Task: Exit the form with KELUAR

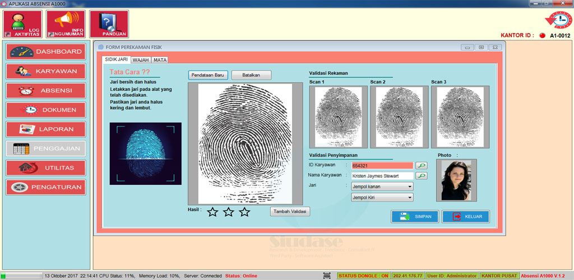Action: (x=465, y=217)
